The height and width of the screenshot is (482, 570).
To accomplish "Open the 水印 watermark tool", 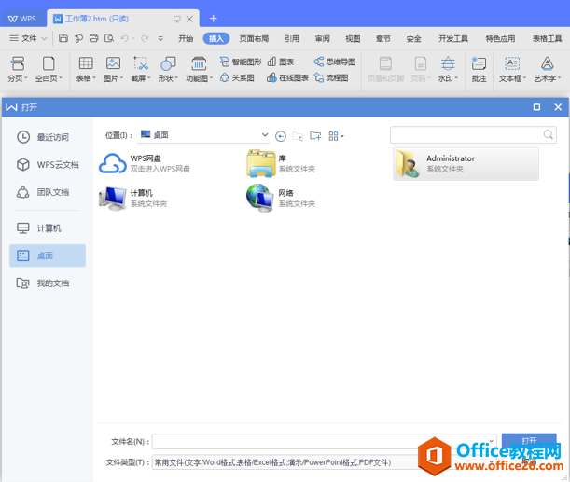I will [x=448, y=69].
